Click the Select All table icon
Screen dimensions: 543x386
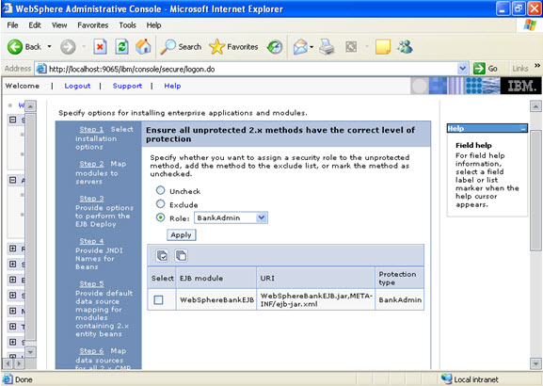tap(162, 256)
